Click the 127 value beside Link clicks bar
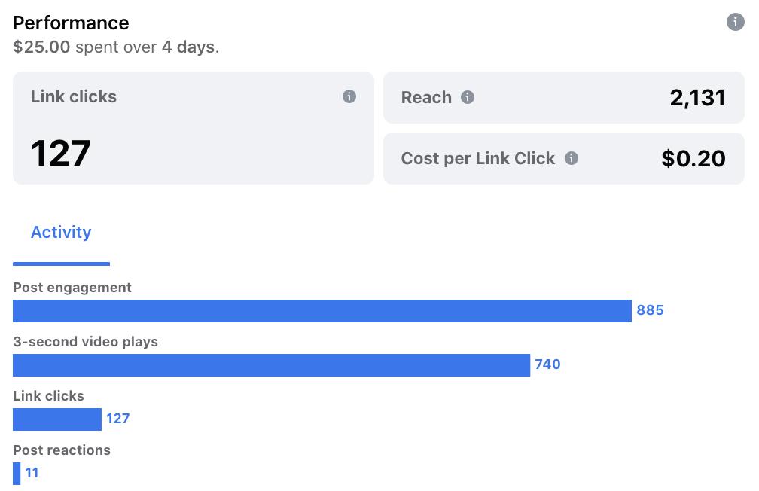 click(x=117, y=419)
